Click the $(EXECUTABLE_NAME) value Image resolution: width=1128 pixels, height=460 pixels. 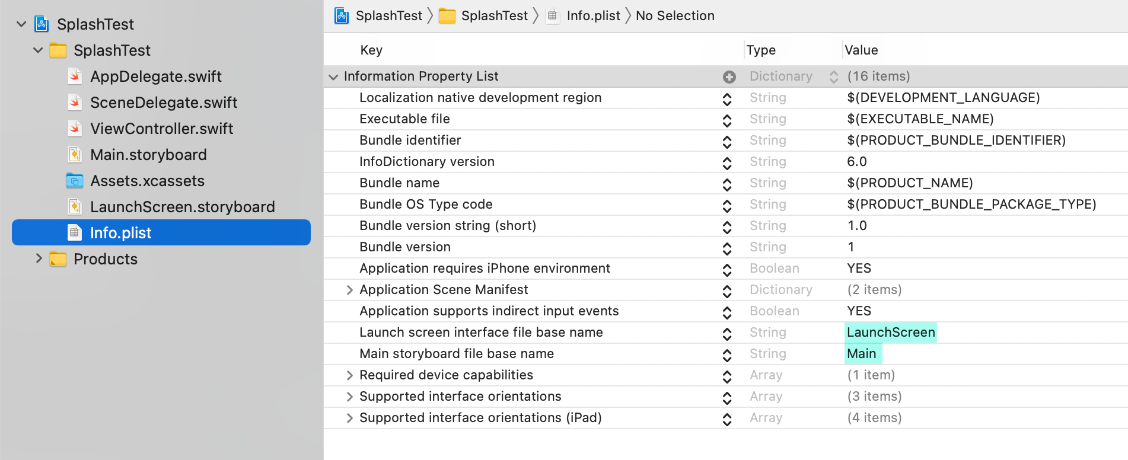pyautogui.click(x=920, y=119)
